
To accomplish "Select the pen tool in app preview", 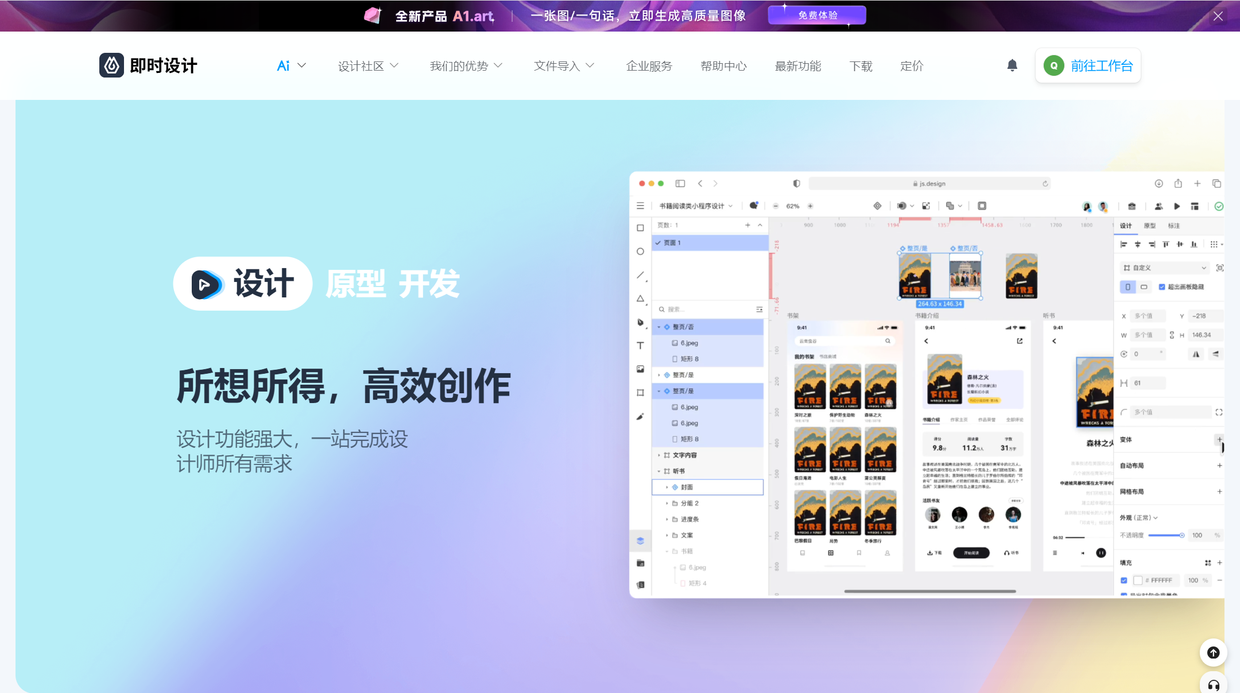I will point(640,322).
